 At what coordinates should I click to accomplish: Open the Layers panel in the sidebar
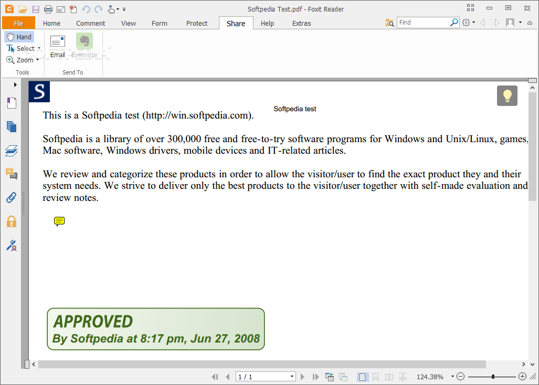pos(12,151)
